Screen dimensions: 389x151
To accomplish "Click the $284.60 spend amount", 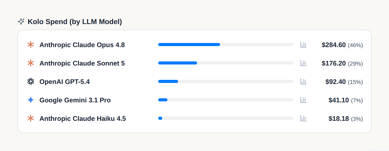I will pos(334,45).
